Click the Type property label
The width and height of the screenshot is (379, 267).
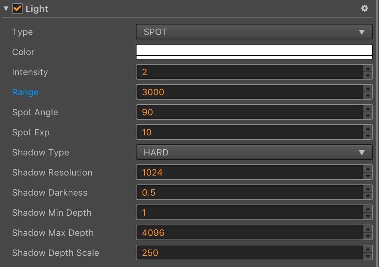[22, 32]
